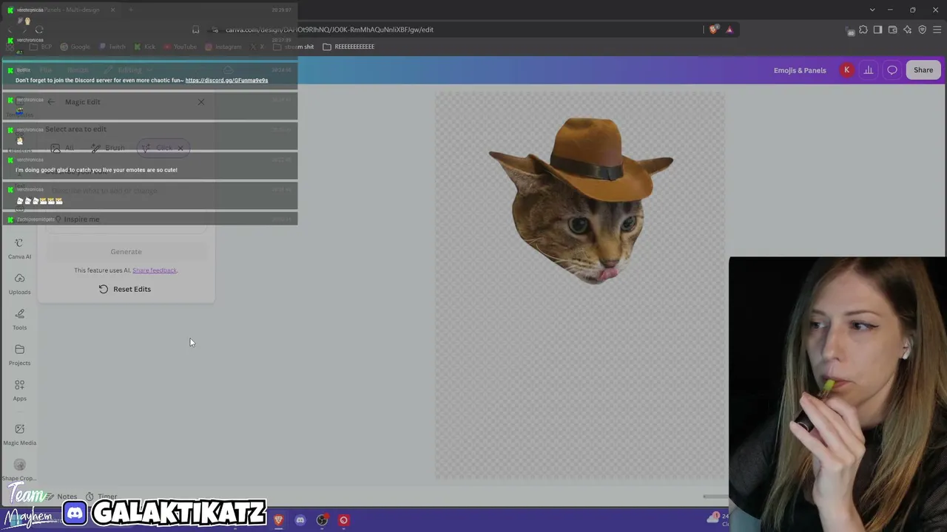Open the Shape Crop app
The height and width of the screenshot is (532, 947).
tap(19, 470)
